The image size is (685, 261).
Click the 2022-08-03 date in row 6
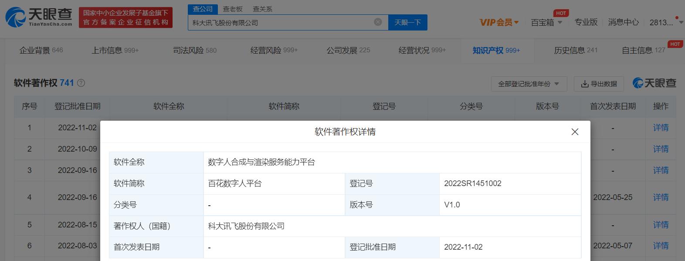78,246
